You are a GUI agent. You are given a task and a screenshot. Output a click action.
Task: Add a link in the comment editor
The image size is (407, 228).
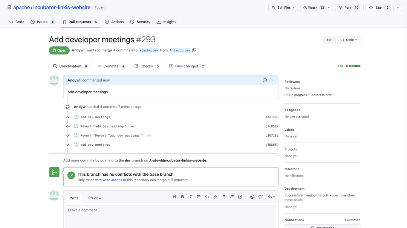coord(215,197)
